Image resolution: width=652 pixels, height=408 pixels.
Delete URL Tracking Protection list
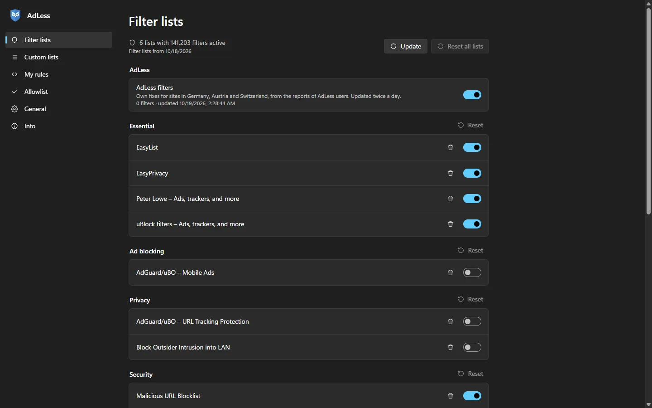click(x=451, y=321)
